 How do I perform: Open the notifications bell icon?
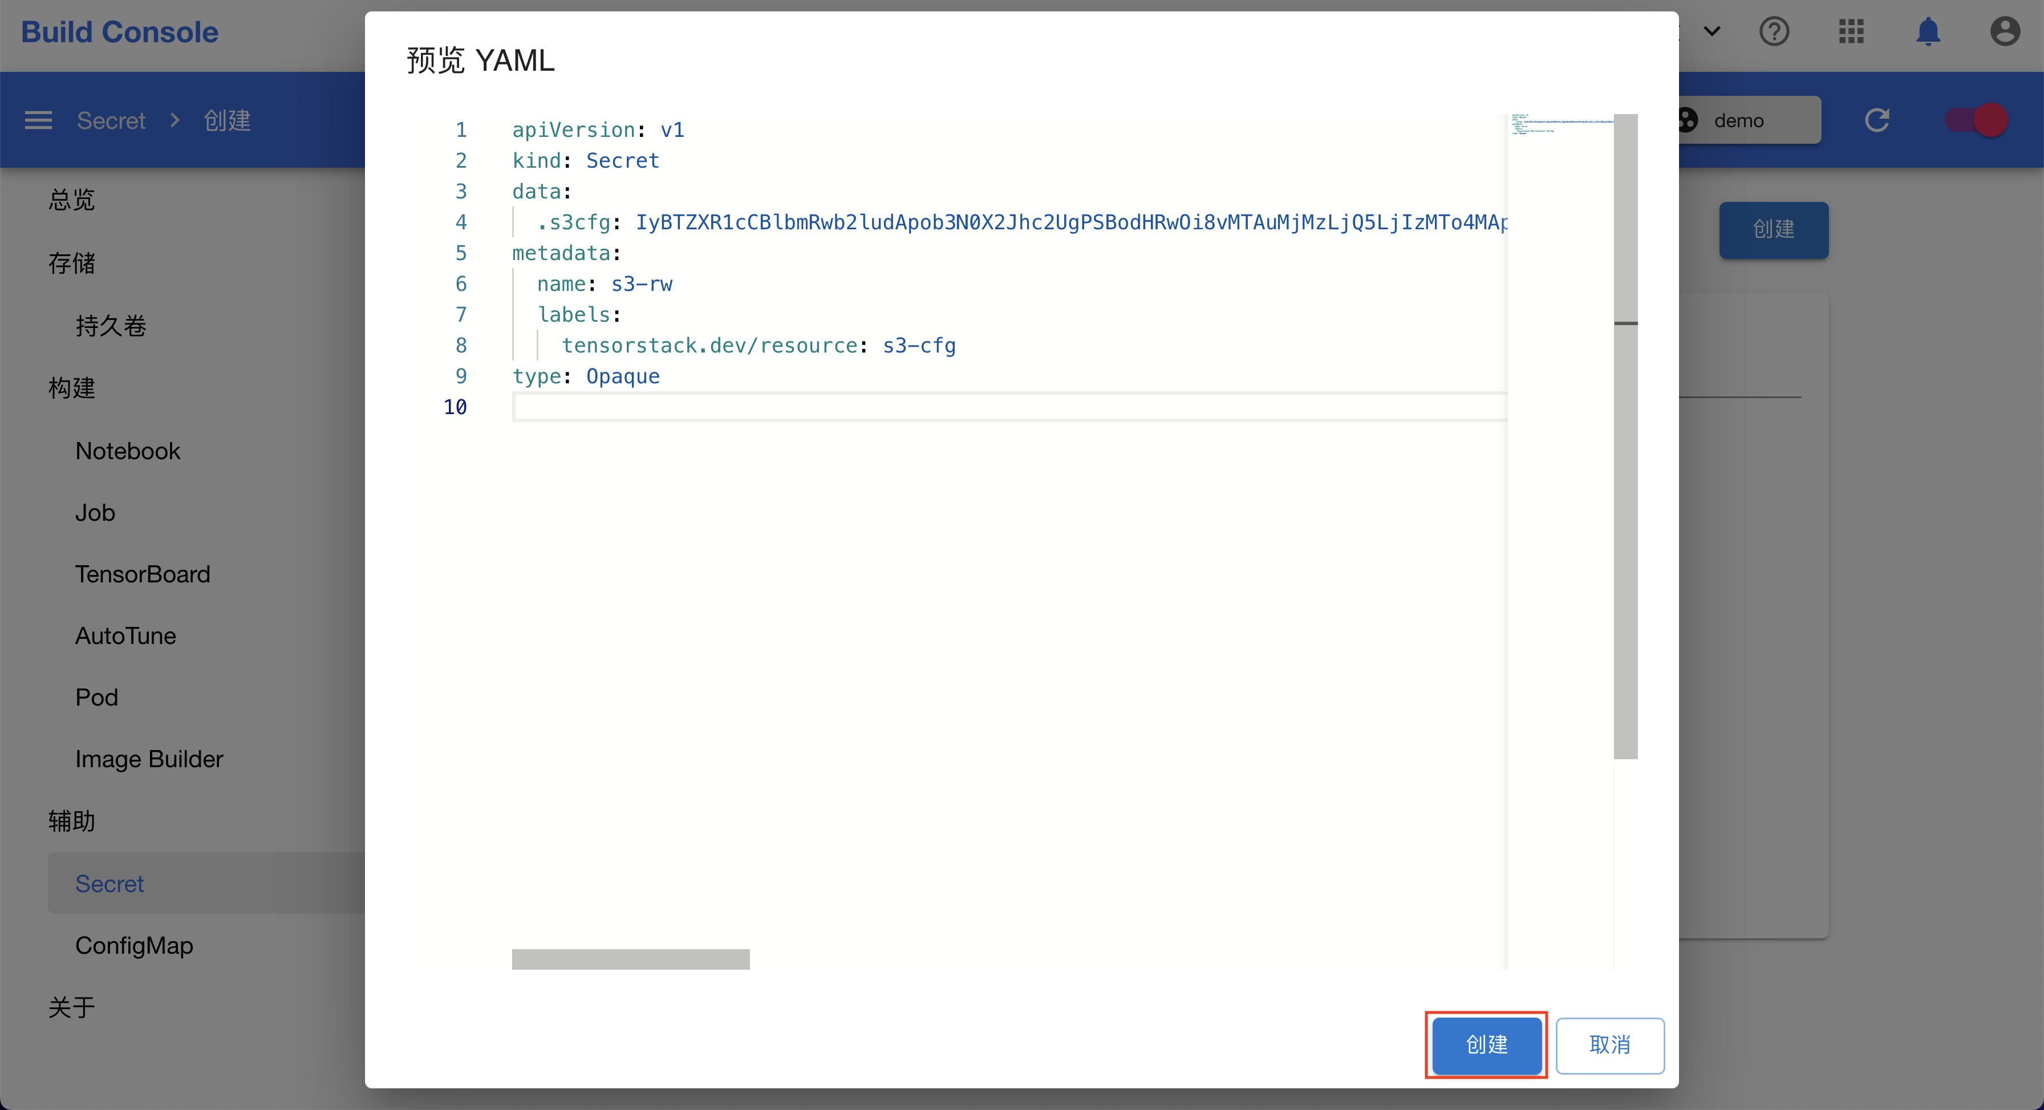[x=1928, y=32]
